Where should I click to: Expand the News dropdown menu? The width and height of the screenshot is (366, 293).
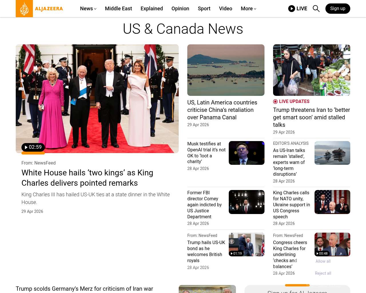[88, 9]
